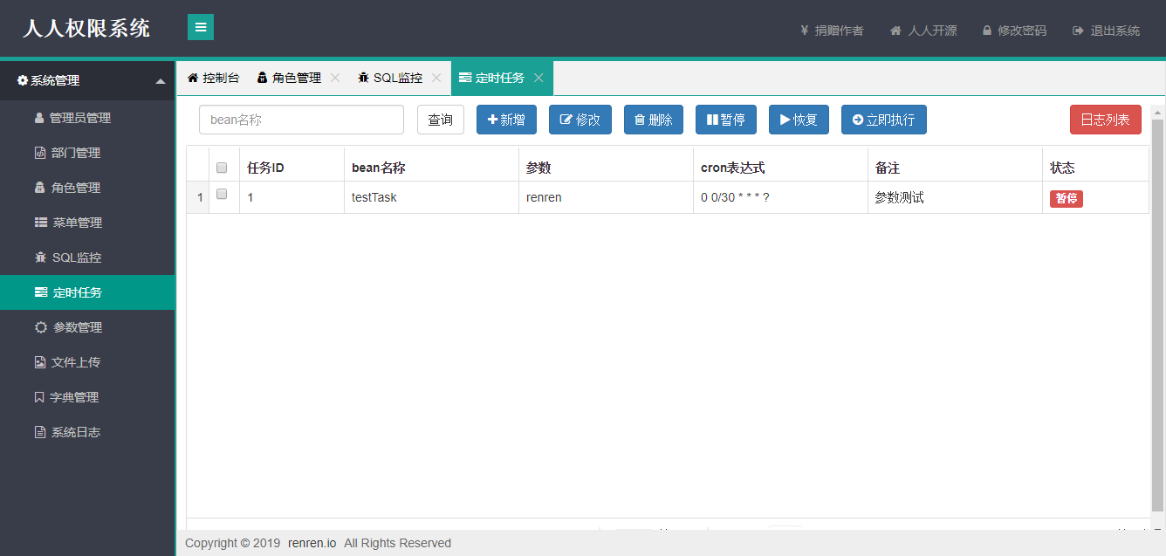Collapse the 系统管理 menu arrow
This screenshot has height=556, width=1166.
(x=160, y=81)
